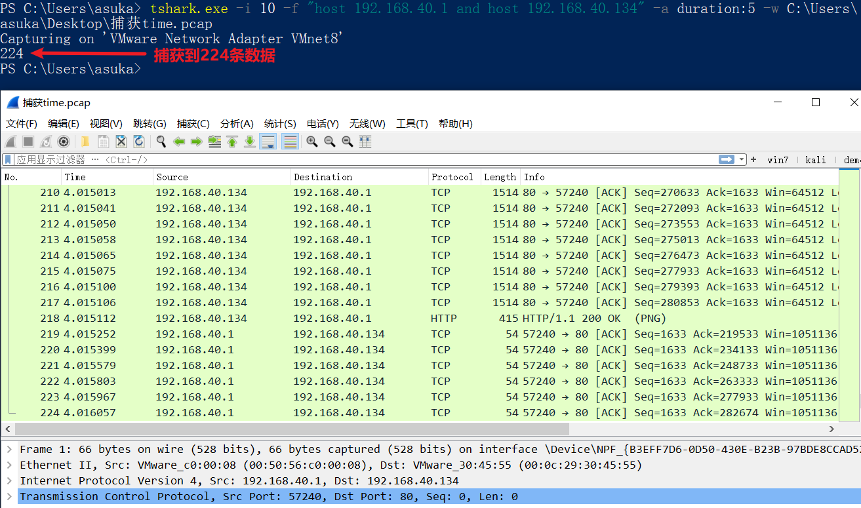Click Reload this file icon

[x=138, y=142]
